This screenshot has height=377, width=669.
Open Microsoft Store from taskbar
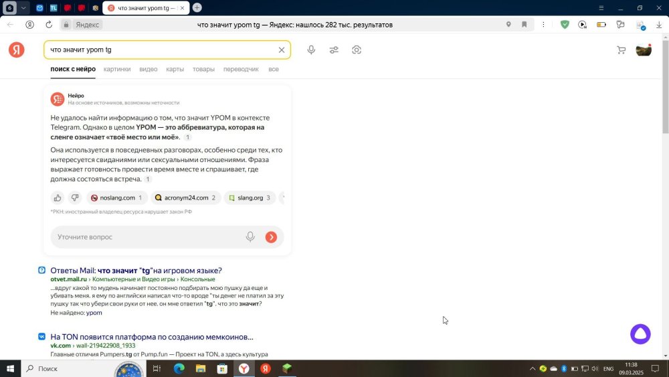coord(222,368)
